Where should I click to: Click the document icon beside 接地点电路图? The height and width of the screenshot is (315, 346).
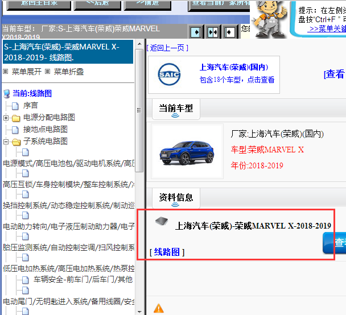(15, 130)
